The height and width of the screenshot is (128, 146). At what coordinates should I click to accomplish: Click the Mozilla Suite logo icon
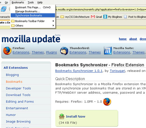pyautogui.click(x=108, y=51)
